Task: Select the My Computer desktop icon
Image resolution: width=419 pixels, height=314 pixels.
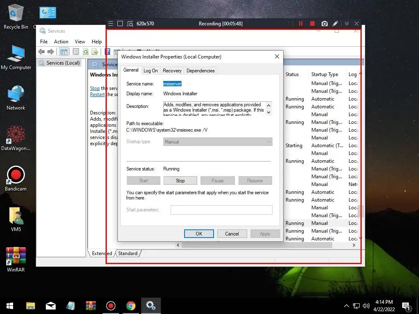Action: point(16,58)
